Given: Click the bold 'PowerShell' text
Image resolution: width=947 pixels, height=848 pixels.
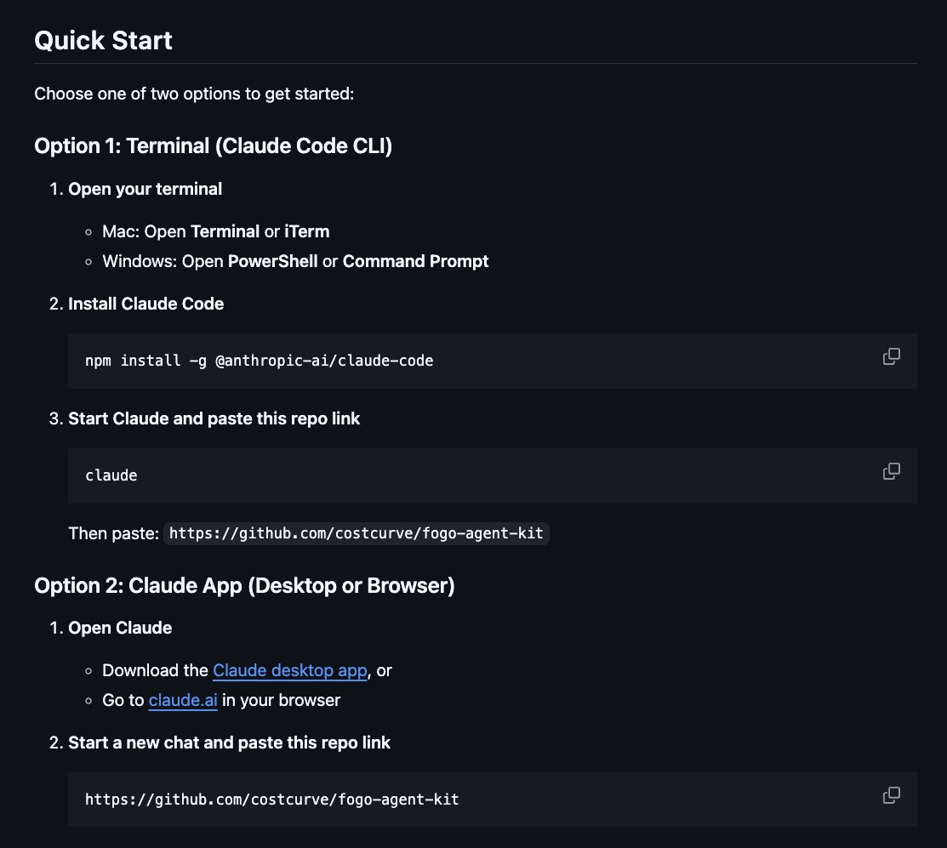Looking at the screenshot, I should 272,261.
